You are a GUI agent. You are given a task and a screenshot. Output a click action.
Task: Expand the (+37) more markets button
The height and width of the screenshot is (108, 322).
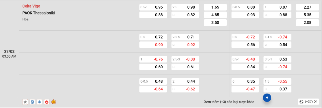click(309, 102)
